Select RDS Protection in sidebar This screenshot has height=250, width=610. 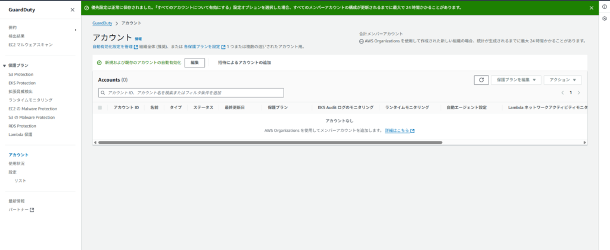coord(22,126)
